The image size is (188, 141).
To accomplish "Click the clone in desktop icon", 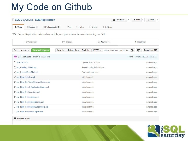I will 139,50.
